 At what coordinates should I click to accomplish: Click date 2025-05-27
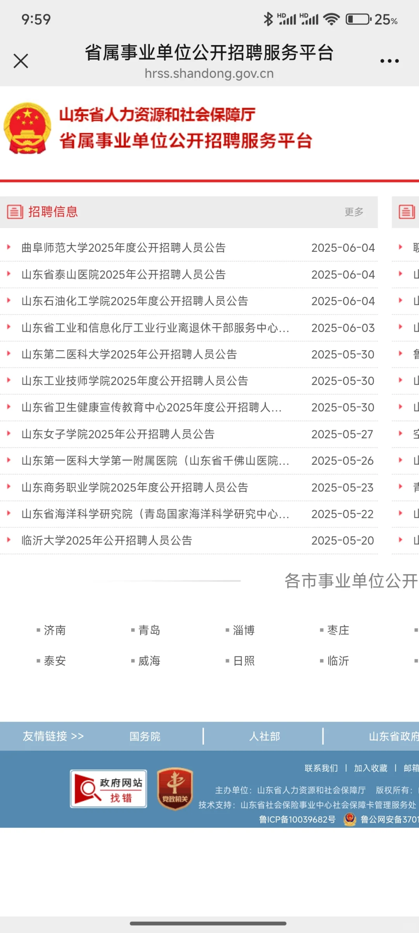(342, 434)
